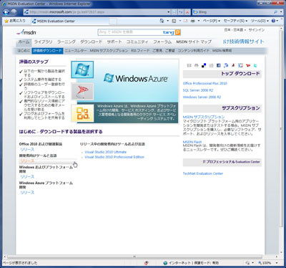
Task: Click the Favorites star icon
Action: click(6, 21)
